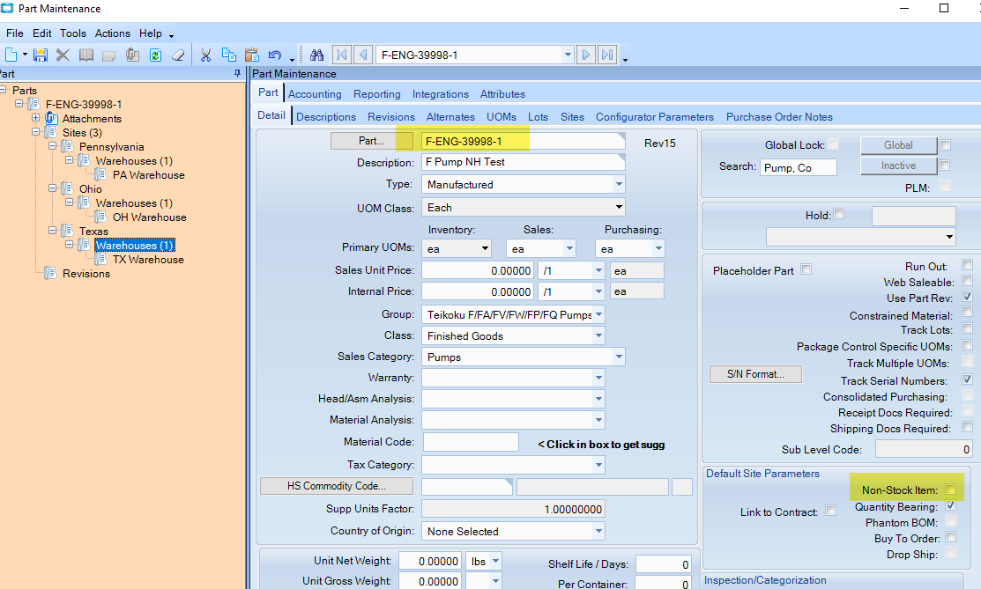Open the File menu
Image resolution: width=981 pixels, height=589 pixels.
click(14, 33)
